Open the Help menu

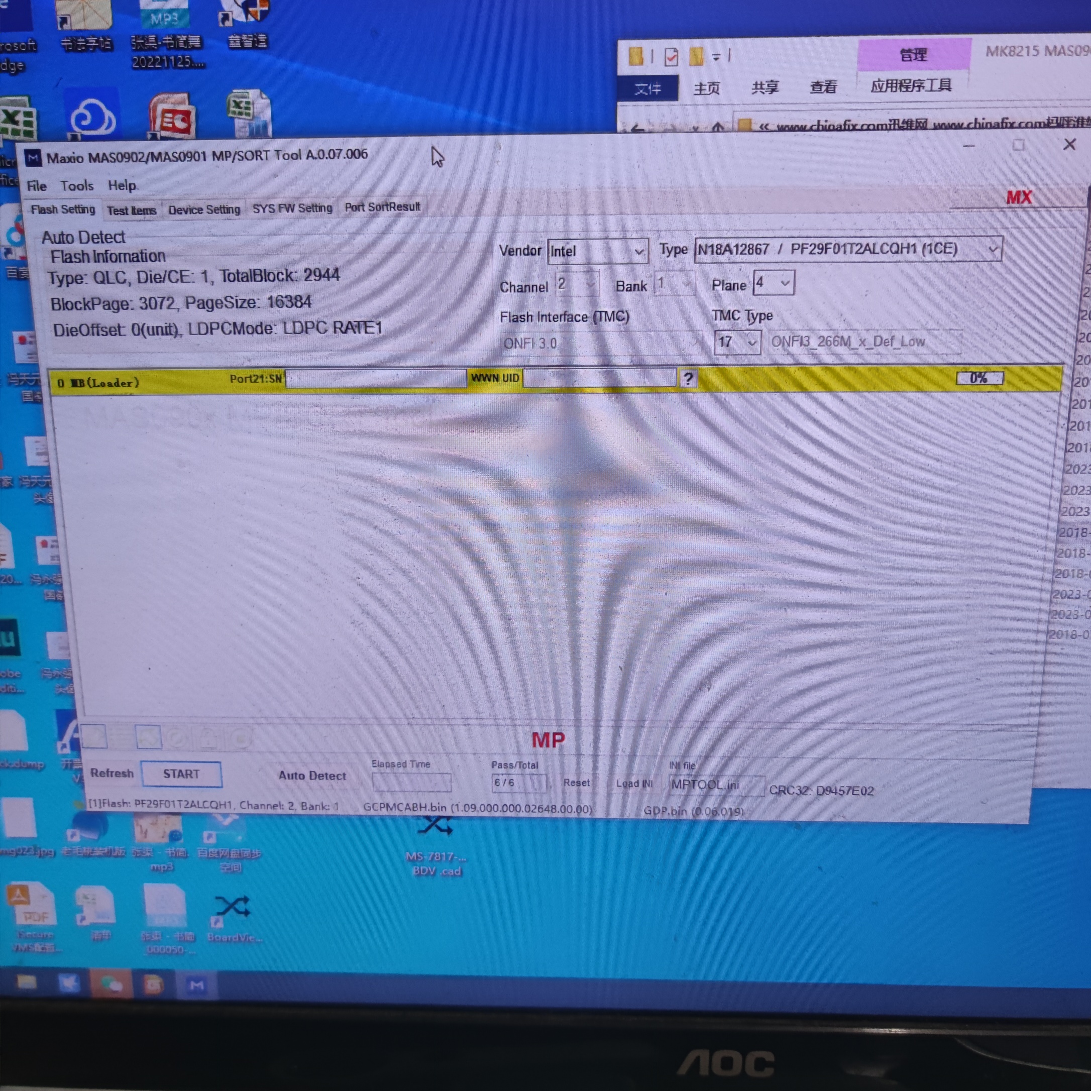tap(122, 185)
